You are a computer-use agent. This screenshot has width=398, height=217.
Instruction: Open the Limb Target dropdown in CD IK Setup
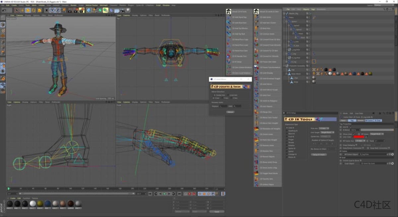pyautogui.click(x=327, y=132)
